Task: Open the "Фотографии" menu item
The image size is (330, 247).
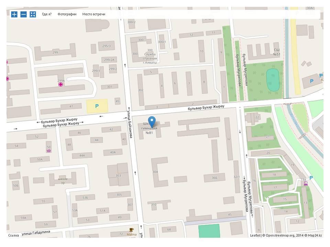Action: (67, 14)
